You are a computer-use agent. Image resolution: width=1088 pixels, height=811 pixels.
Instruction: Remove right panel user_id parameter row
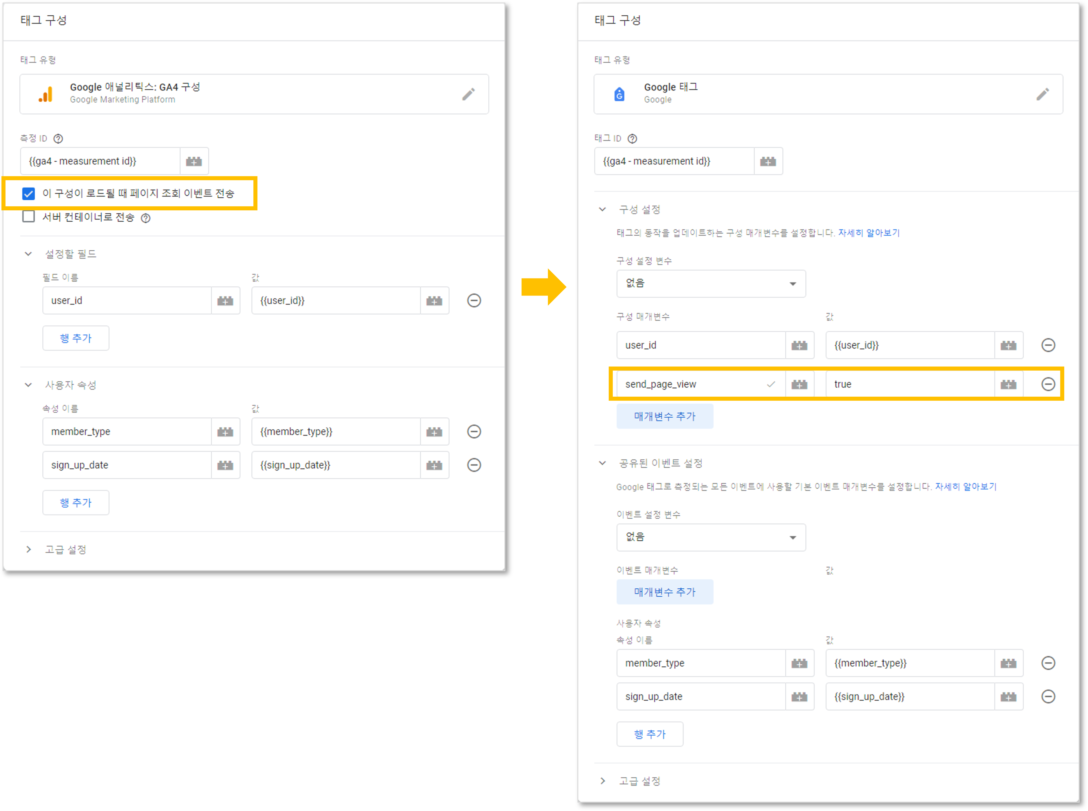pos(1048,345)
